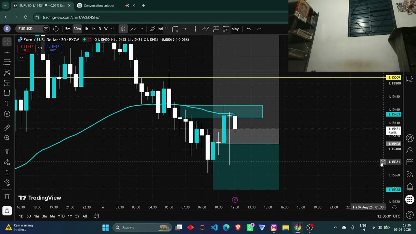The width and height of the screenshot is (416, 234).
Task: Click the undo arrow
Action: coord(249,29)
